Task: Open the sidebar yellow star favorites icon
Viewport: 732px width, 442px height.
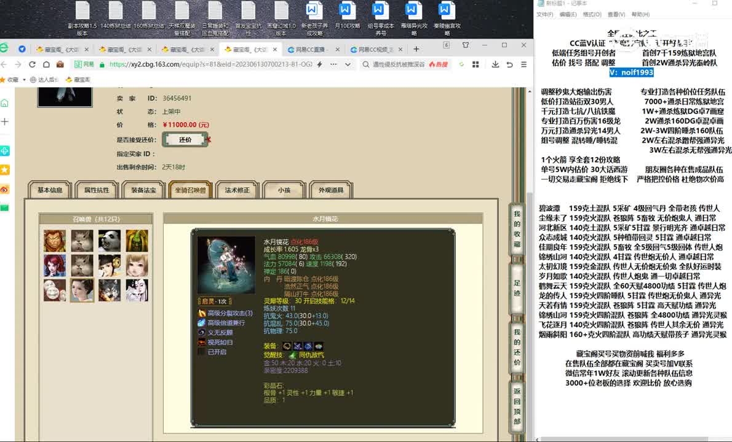Action: tap(5, 170)
